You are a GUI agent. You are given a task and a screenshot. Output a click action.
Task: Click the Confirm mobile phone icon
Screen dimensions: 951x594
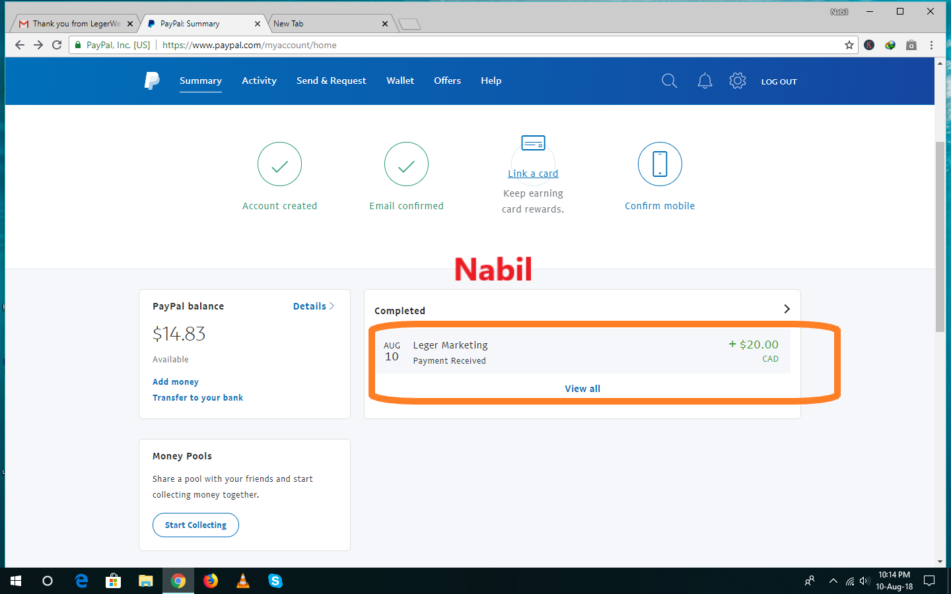[x=660, y=164]
